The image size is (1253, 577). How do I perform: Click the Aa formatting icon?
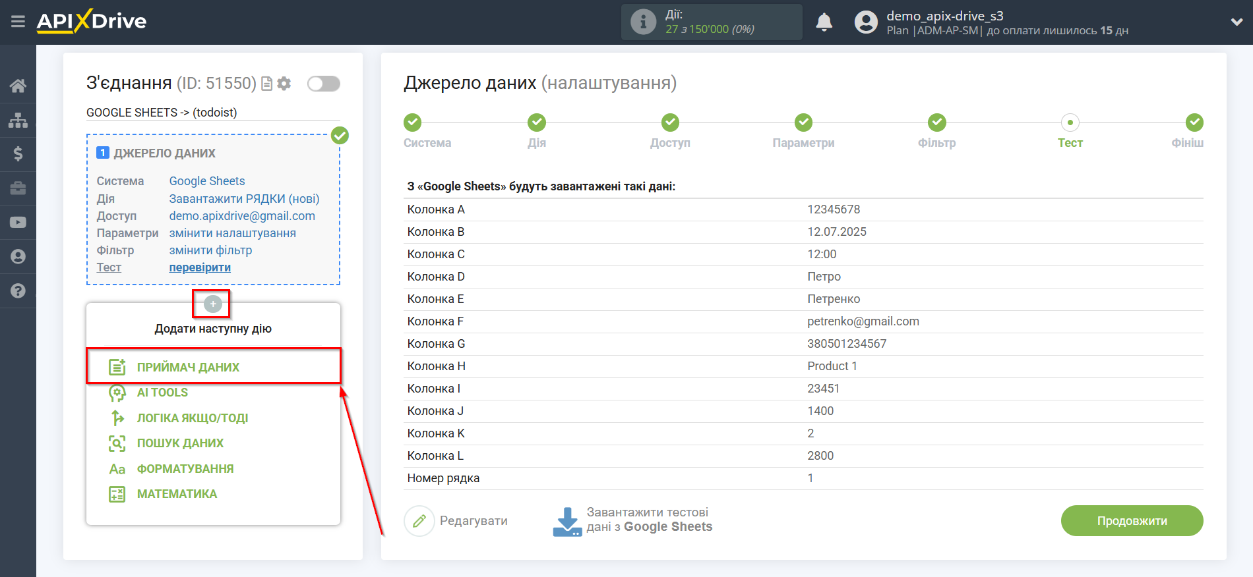pos(117,469)
